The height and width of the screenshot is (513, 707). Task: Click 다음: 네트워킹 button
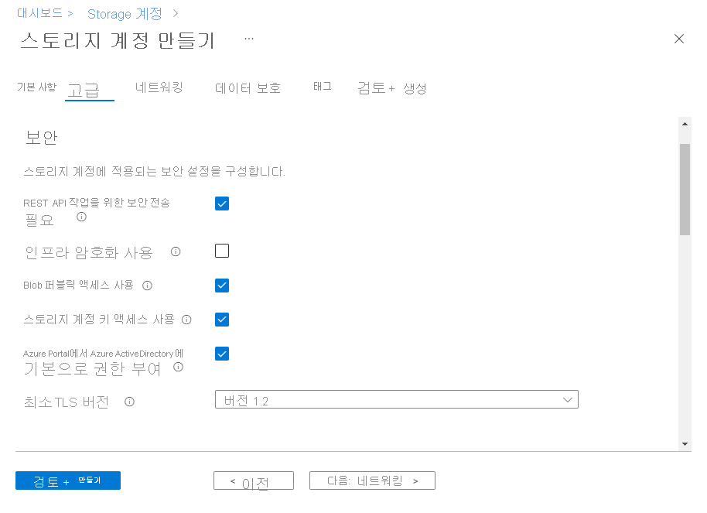tap(372, 480)
